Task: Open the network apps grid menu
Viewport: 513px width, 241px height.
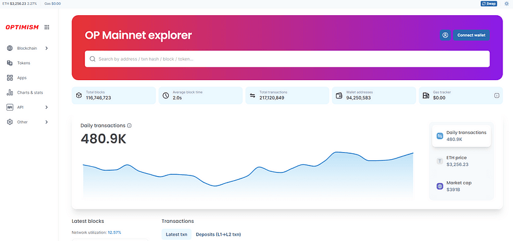Action: (x=47, y=27)
